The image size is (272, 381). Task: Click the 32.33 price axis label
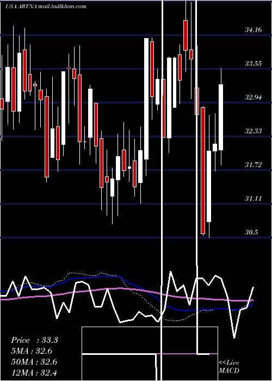pos(254,132)
